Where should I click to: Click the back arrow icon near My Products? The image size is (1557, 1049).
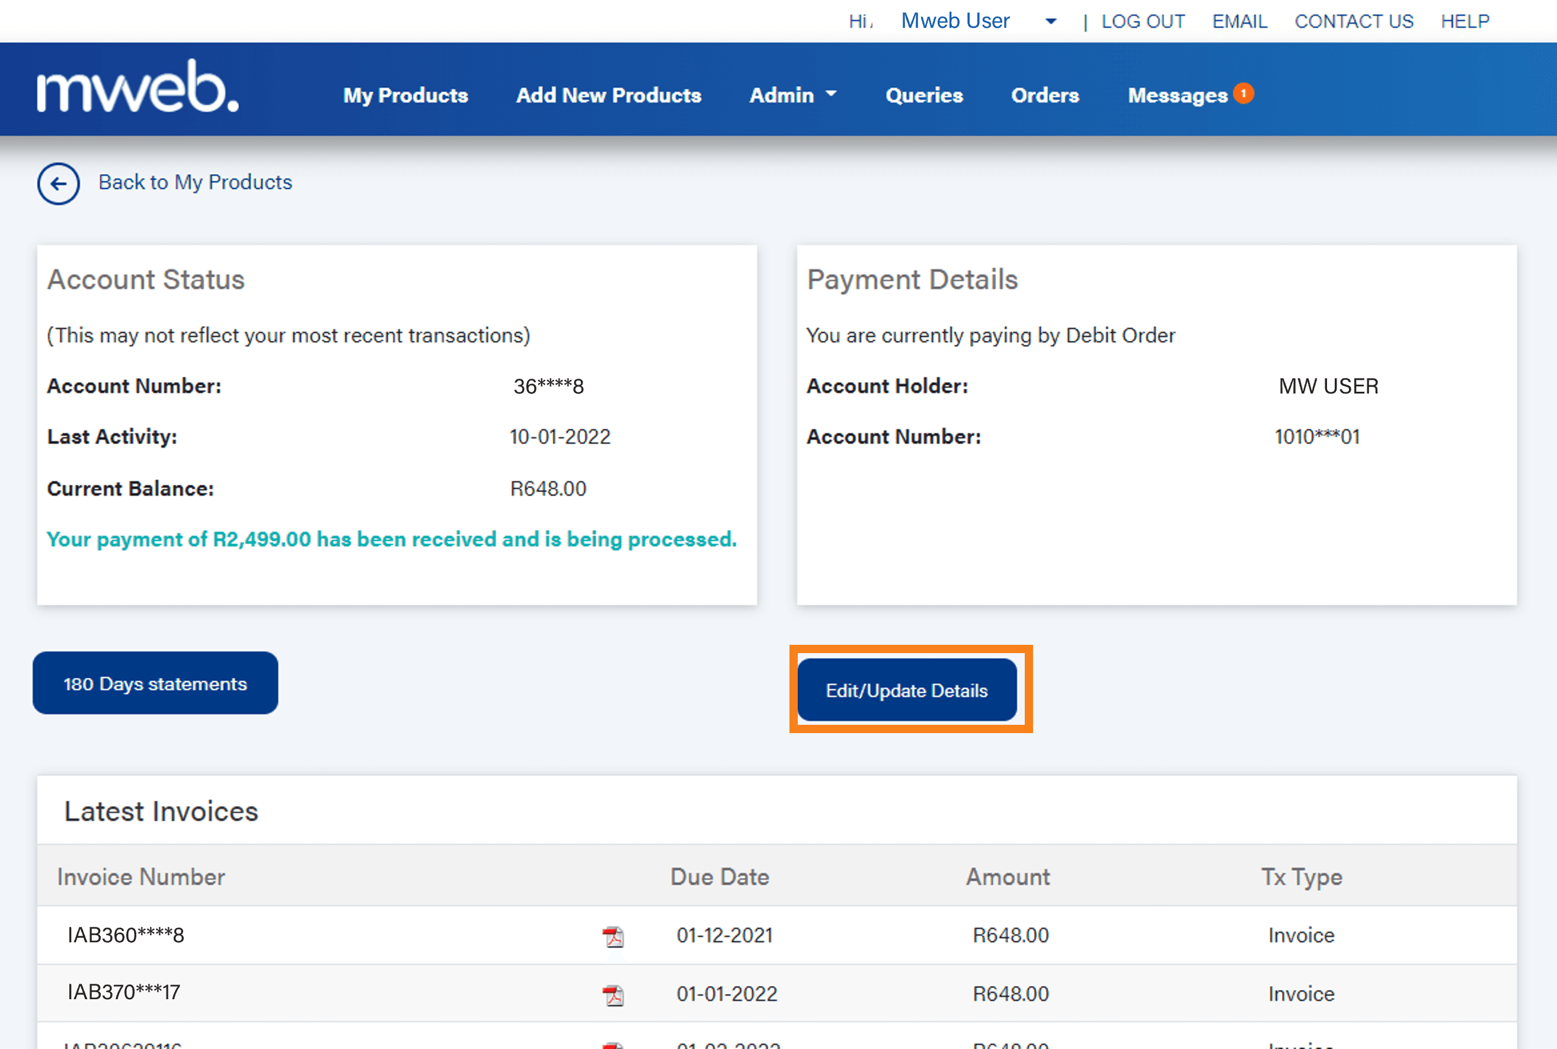(58, 183)
